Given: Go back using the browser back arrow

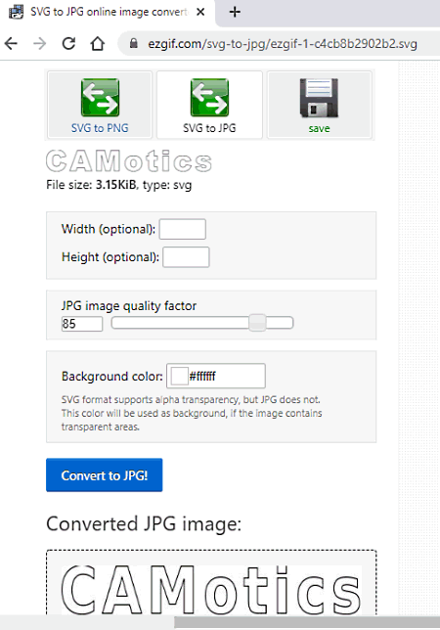Looking at the screenshot, I should pos(11,43).
